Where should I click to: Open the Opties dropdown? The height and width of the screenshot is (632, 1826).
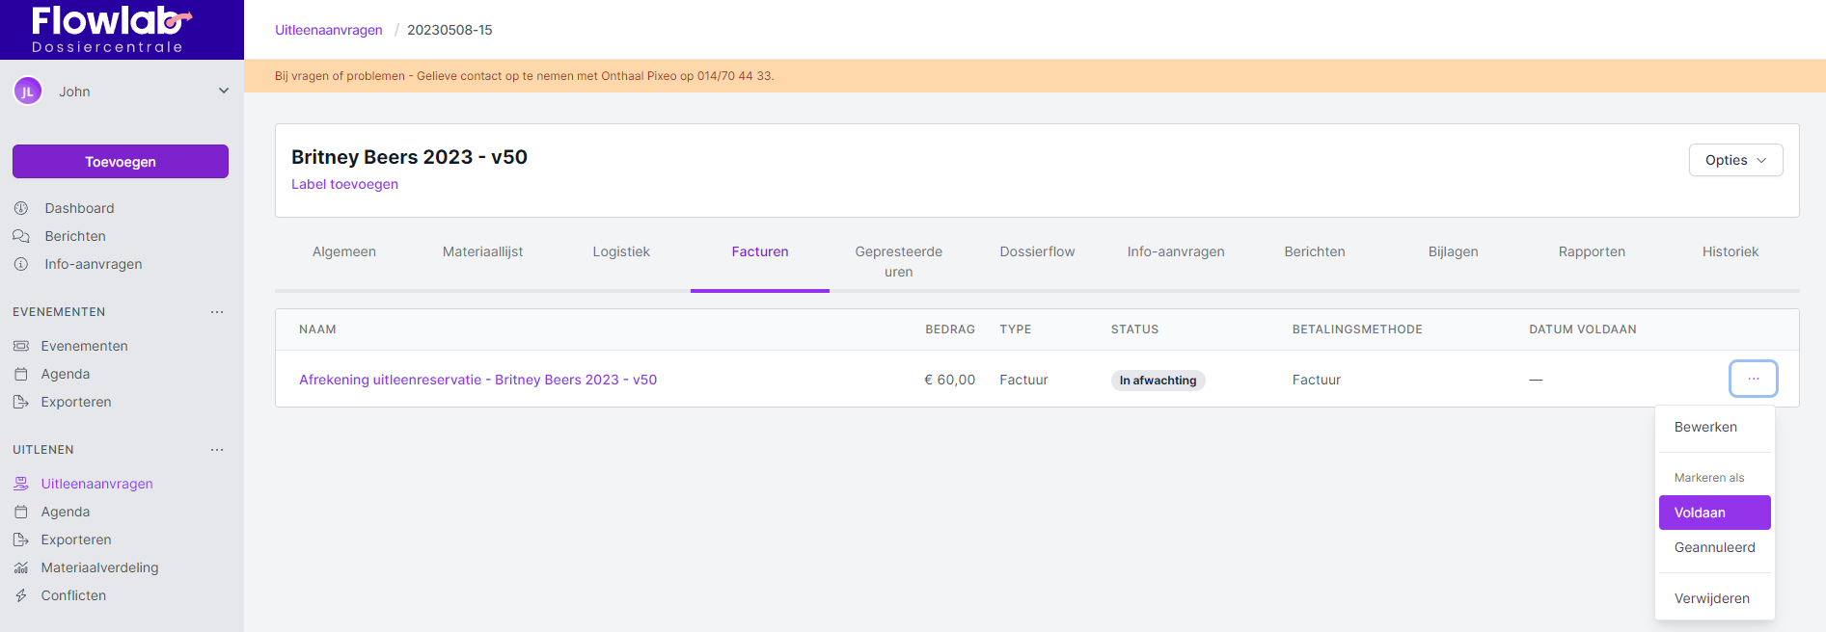[1734, 160]
